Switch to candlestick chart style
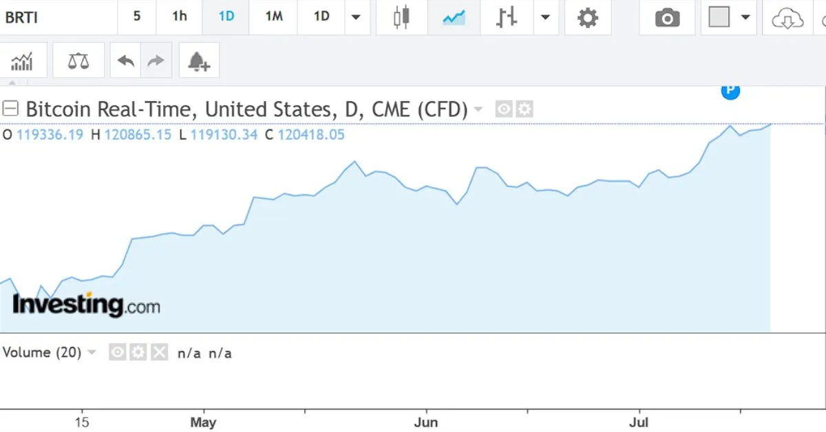826x432 pixels. pyautogui.click(x=401, y=17)
